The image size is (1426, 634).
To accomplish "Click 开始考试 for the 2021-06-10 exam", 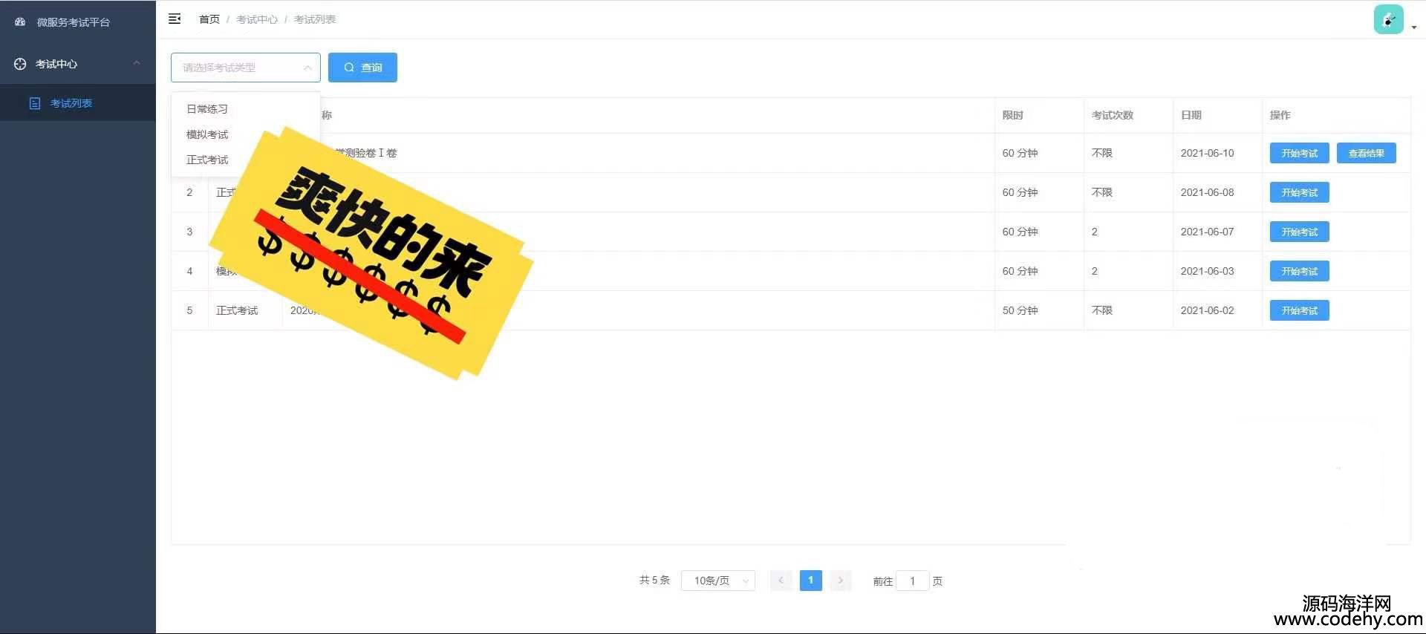I will tap(1300, 153).
